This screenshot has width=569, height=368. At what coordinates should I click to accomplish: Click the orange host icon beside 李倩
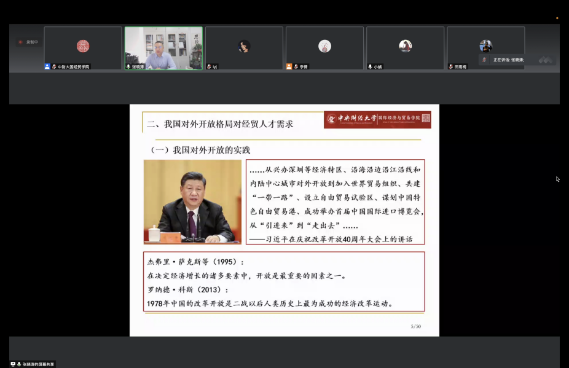[x=289, y=66]
